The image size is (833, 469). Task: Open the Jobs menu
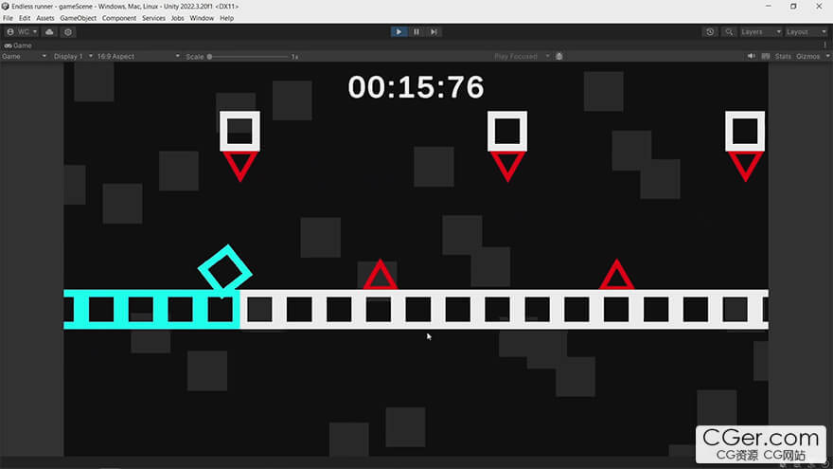pyautogui.click(x=177, y=18)
